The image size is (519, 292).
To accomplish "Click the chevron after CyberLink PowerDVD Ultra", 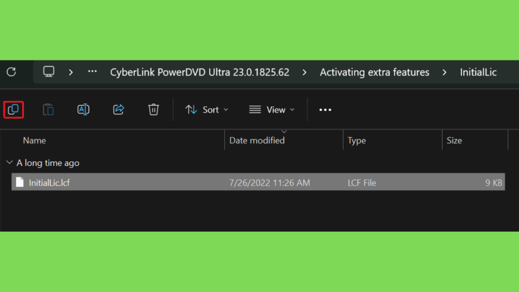I will coord(305,72).
